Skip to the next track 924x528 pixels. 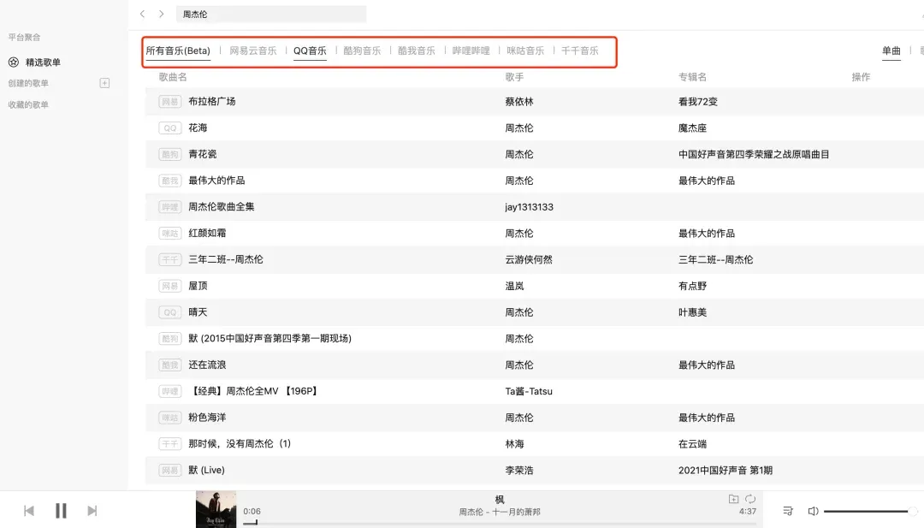pos(92,510)
